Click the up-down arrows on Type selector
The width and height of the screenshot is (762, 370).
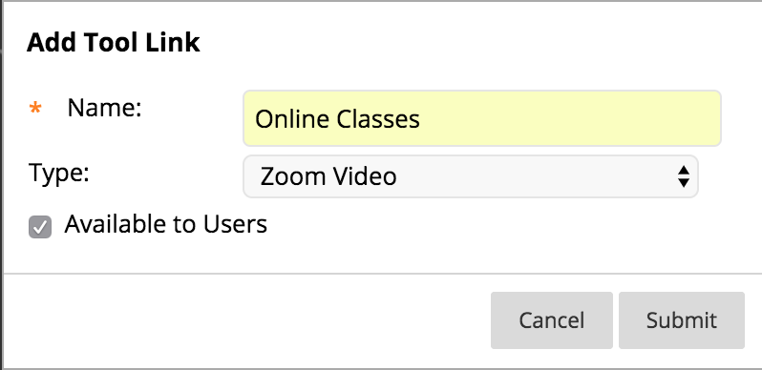684,176
